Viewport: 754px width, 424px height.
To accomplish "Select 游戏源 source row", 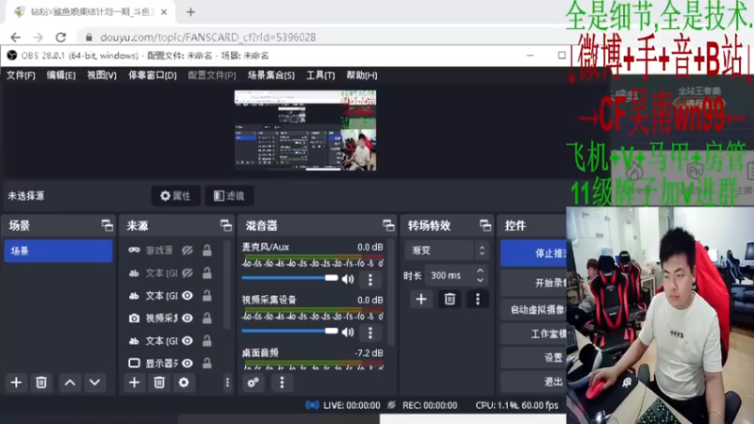I will tap(170, 250).
